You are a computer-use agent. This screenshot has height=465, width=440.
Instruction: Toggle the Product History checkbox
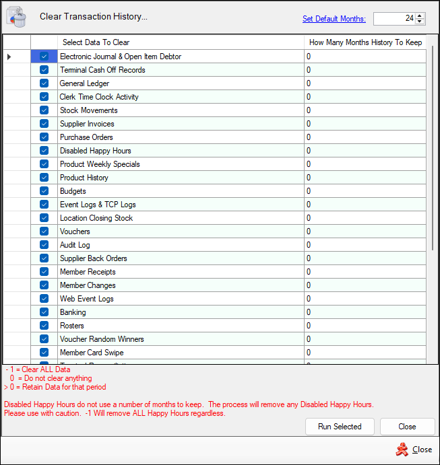pos(44,178)
